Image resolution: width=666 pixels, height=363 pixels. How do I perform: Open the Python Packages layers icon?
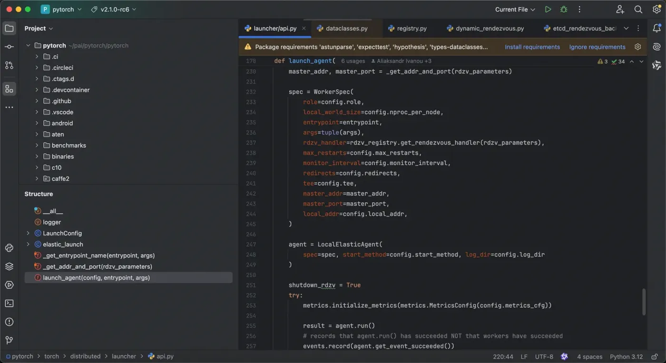[x=9, y=266]
